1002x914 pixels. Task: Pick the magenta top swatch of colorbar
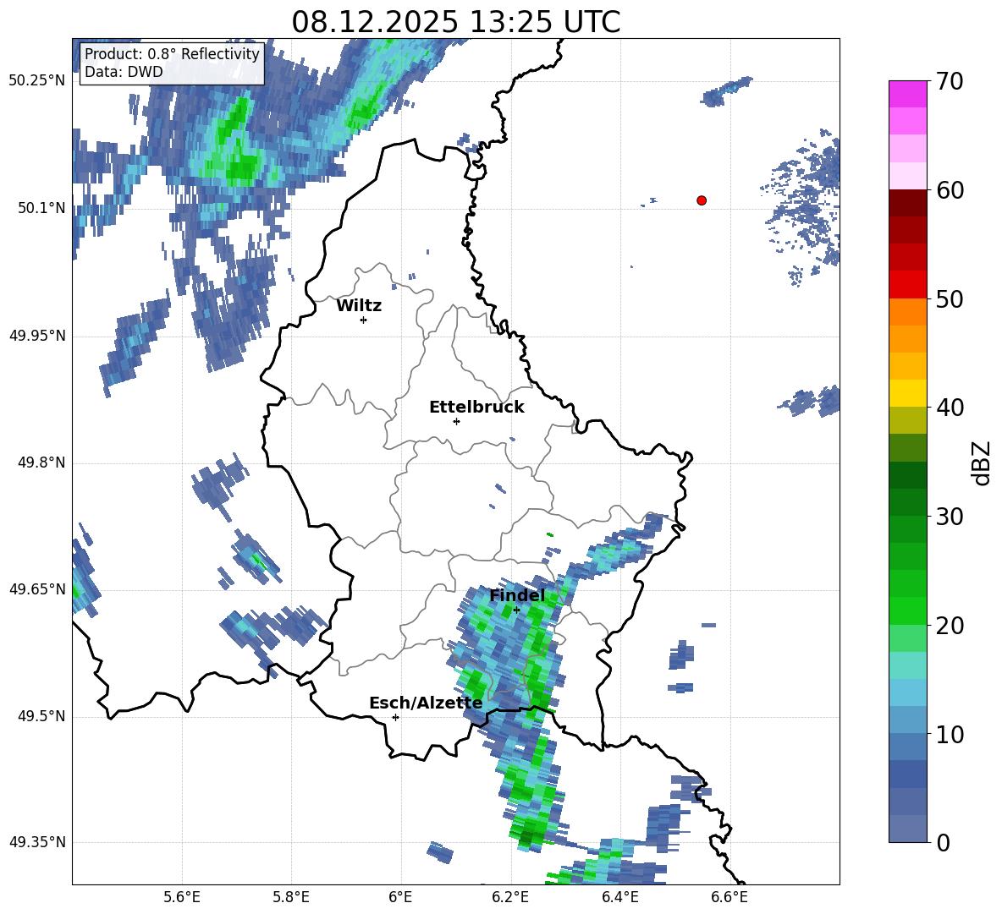[907, 94]
